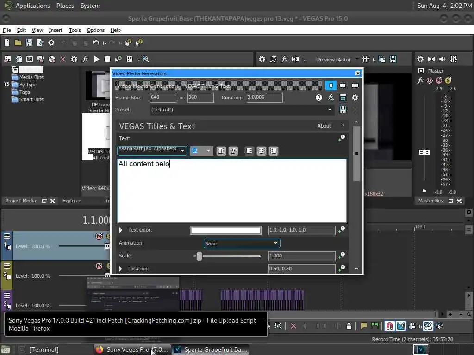Select Smart Bins in media tree

(31, 99)
